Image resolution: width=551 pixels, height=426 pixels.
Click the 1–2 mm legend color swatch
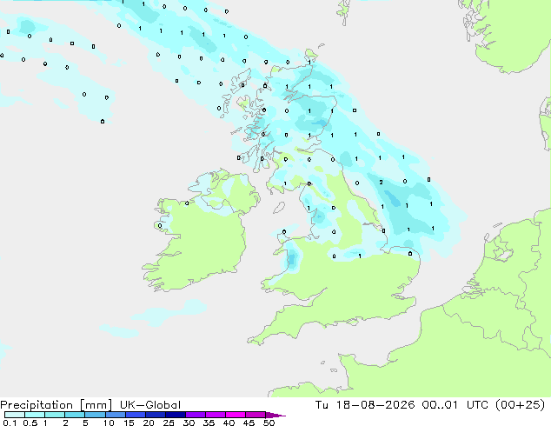tap(55, 415)
